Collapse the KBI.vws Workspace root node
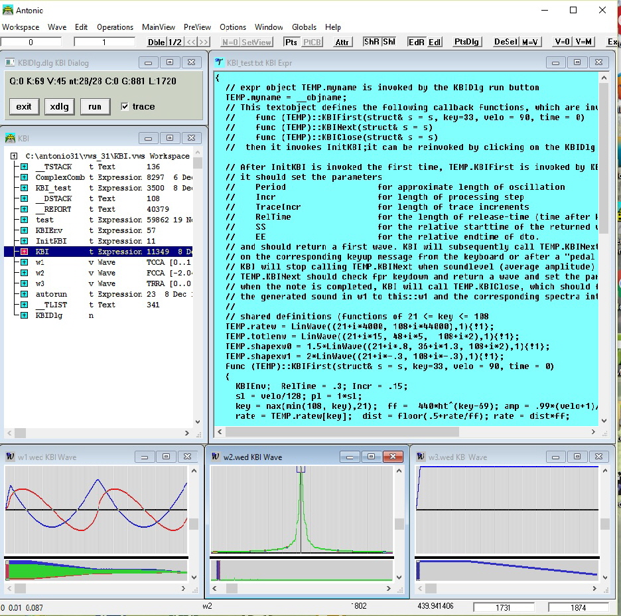The image size is (621, 616). coord(14,156)
